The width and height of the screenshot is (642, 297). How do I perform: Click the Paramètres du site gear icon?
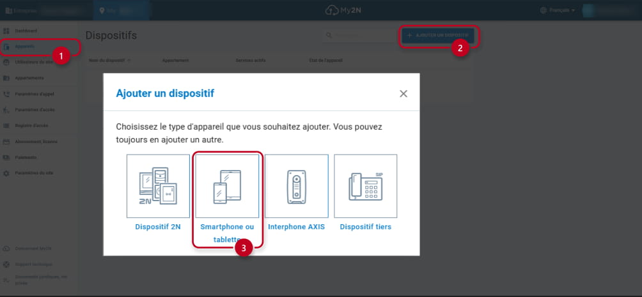6,173
